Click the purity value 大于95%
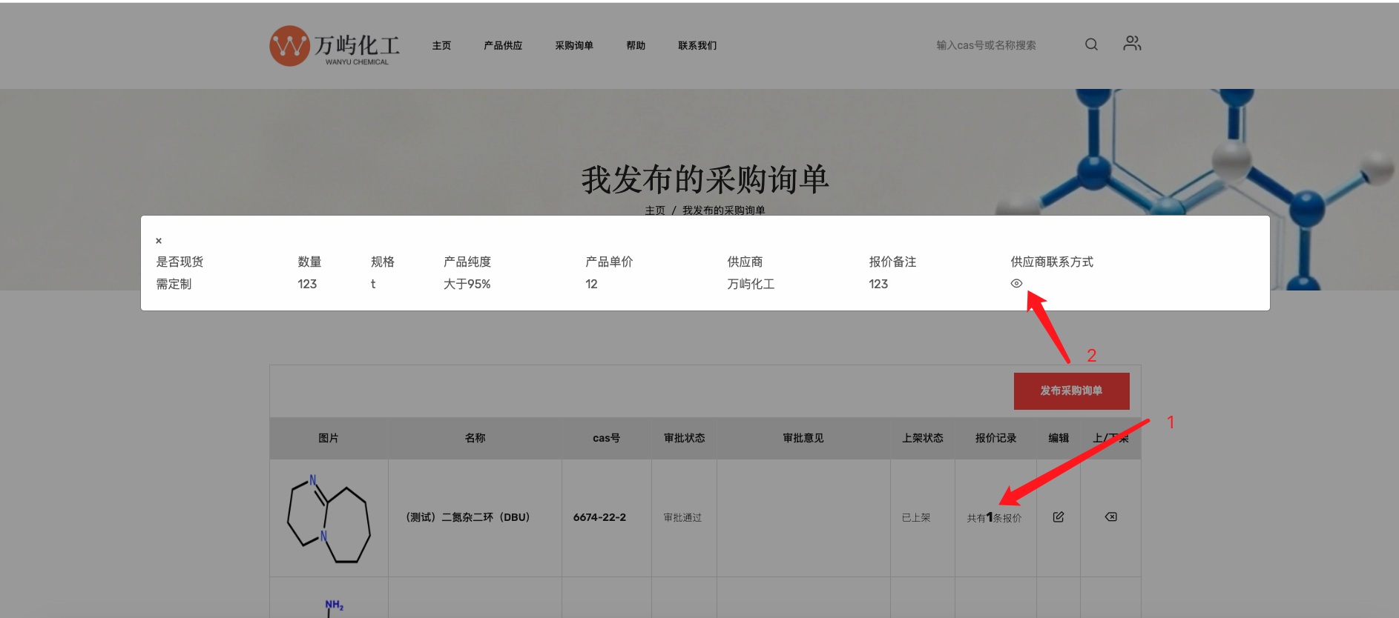The image size is (1399, 618). 467,284
